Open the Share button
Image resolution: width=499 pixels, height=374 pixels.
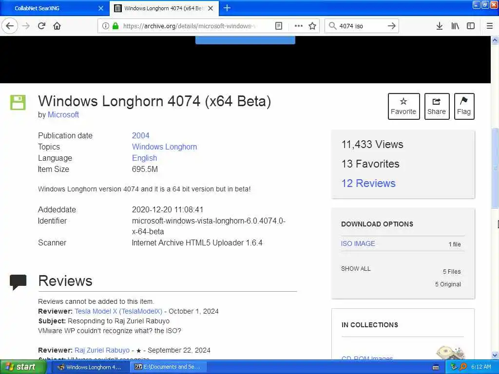point(437,106)
